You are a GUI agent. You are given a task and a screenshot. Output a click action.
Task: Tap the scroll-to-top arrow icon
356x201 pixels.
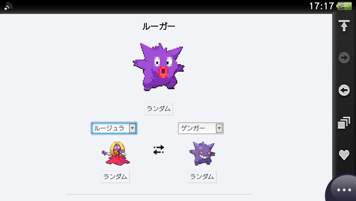[344, 25]
